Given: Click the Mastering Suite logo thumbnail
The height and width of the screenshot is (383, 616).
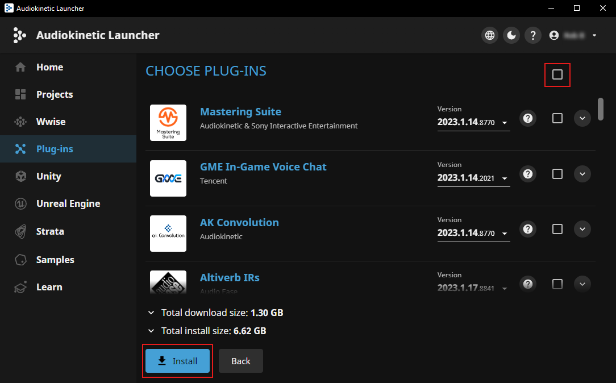Looking at the screenshot, I should pyautogui.click(x=168, y=123).
